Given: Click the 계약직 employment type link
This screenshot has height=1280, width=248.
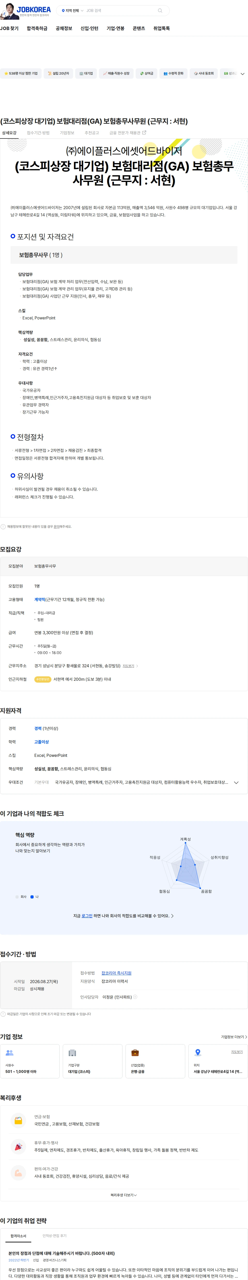Looking at the screenshot, I should (x=40, y=600).
